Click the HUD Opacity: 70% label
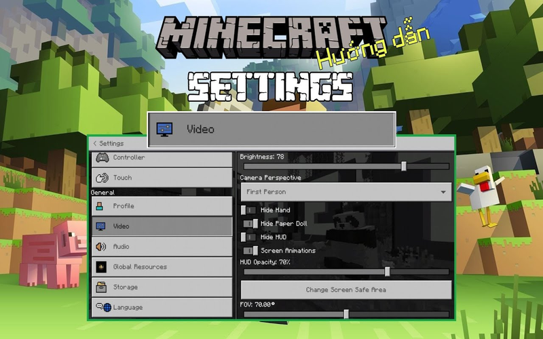This screenshot has height=339, width=543. coord(265,262)
